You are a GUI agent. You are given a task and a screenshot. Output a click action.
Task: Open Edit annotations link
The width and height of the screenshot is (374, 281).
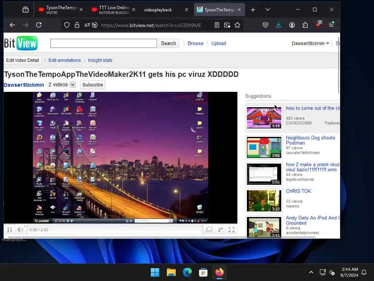click(65, 60)
